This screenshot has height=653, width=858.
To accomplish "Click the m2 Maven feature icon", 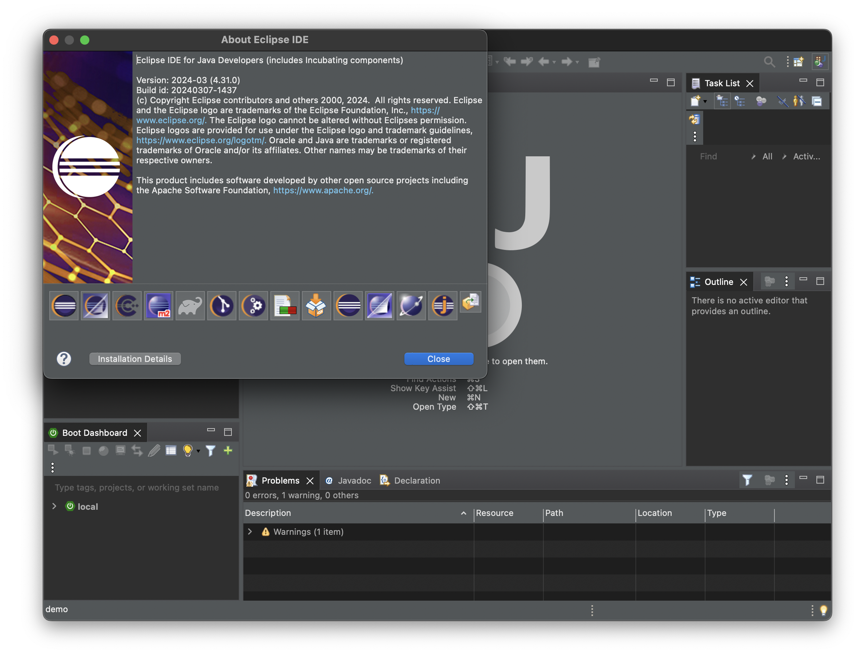I will tap(158, 305).
